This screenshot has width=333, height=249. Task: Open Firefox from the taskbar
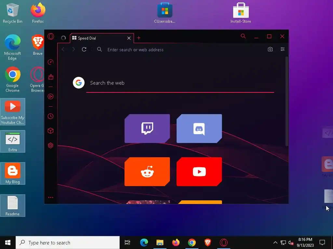click(176, 243)
